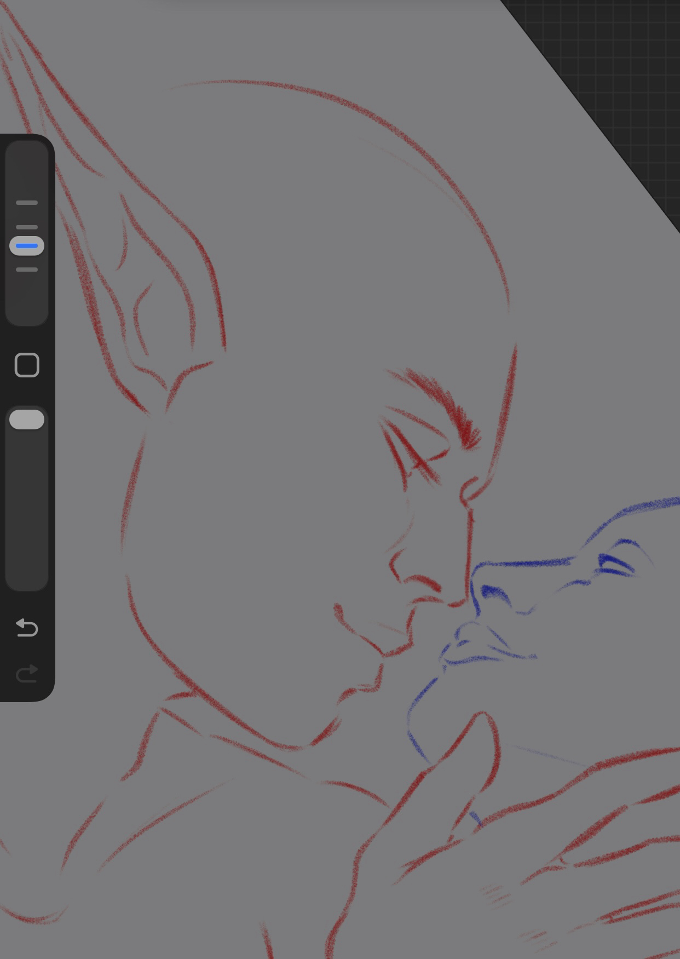Select the brush size notch below blue handle
This screenshot has height=959, width=680.
tap(27, 269)
